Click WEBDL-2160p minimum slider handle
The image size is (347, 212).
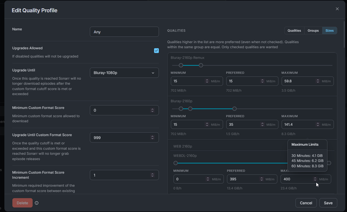click(176, 163)
